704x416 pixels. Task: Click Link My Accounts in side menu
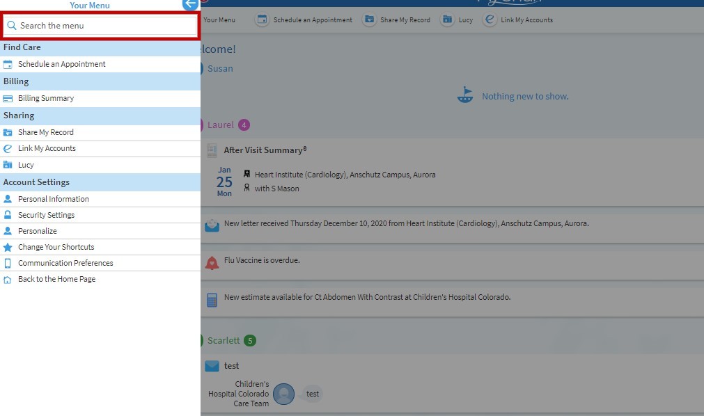[47, 148]
